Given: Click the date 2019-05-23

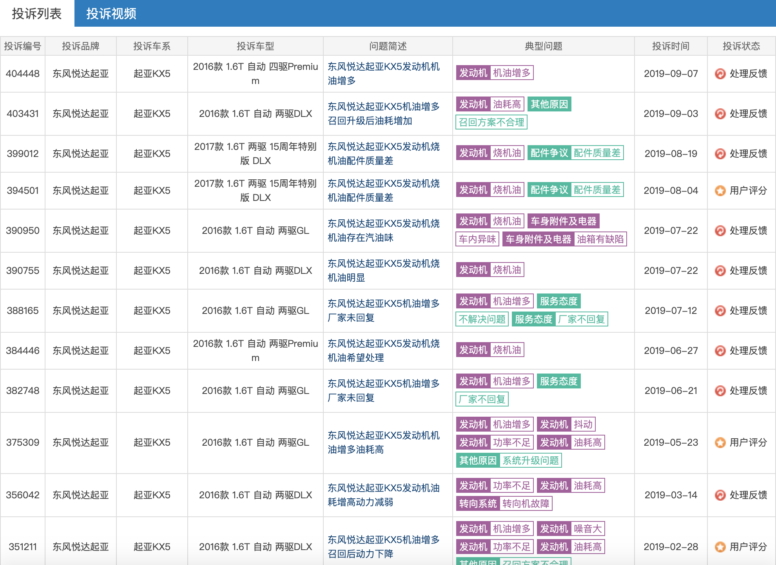Looking at the screenshot, I should coord(671,443).
